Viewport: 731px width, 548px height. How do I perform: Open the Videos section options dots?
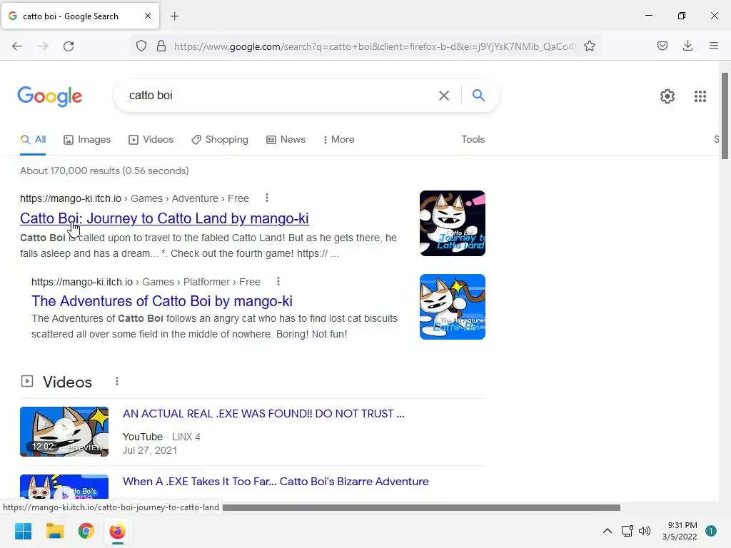coord(117,381)
